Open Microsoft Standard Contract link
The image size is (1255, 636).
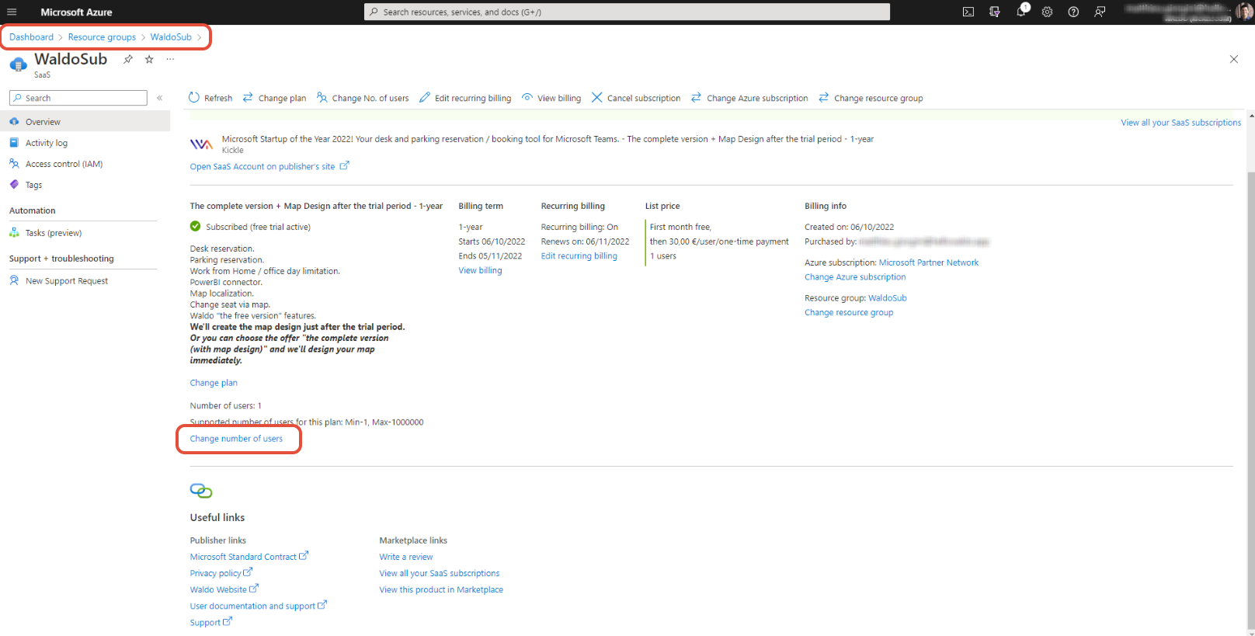point(249,557)
